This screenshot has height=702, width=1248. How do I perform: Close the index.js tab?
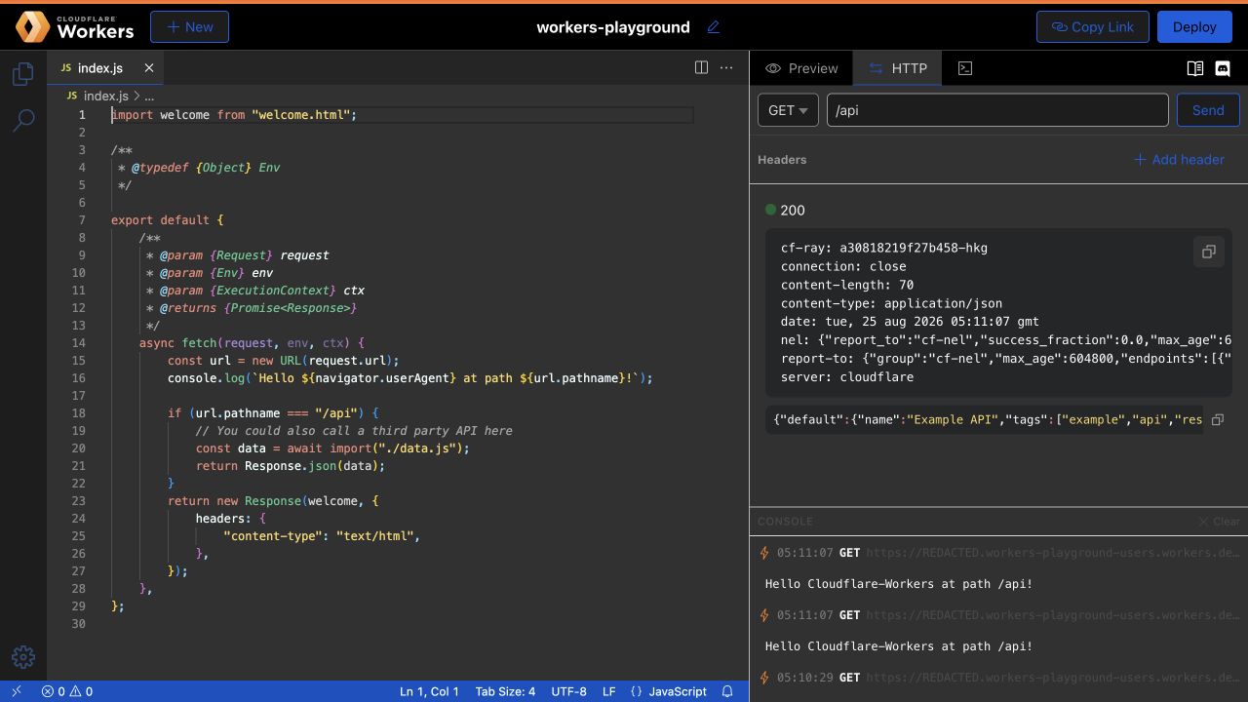149,68
